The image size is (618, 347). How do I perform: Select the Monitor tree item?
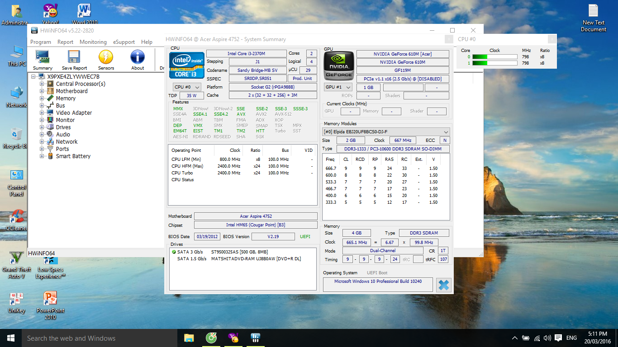pos(66,120)
